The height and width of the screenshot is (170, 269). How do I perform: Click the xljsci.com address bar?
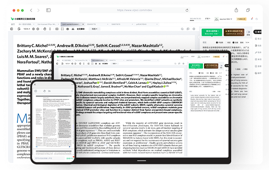(x=134, y=10)
